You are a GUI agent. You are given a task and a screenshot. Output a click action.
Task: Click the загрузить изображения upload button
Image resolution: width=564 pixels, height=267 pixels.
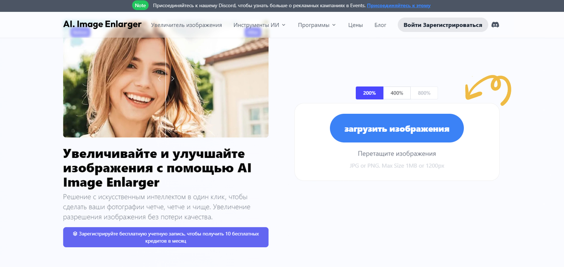397,128
